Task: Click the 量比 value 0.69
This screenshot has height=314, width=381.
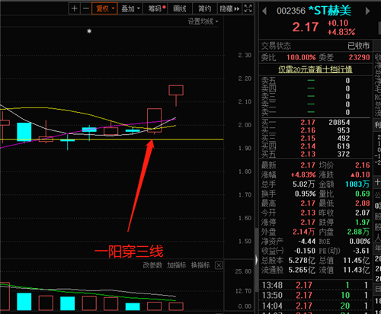Action: tap(363, 194)
